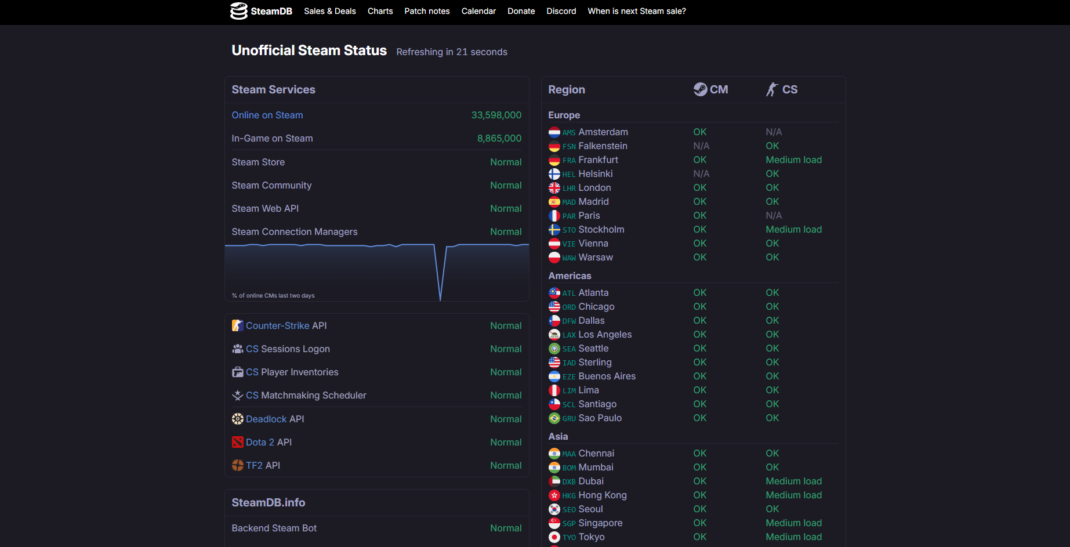Viewport: 1070px width, 547px height.
Task: Click the CS figure icon in header
Action: pyautogui.click(x=771, y=89)
